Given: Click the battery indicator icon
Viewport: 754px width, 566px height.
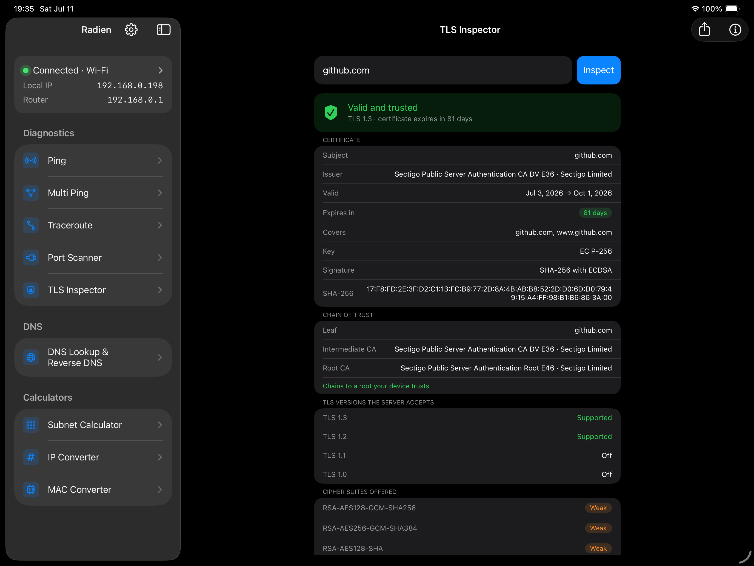Looking at the screenshot, I should pyautogui.click(x=732, y=9).
